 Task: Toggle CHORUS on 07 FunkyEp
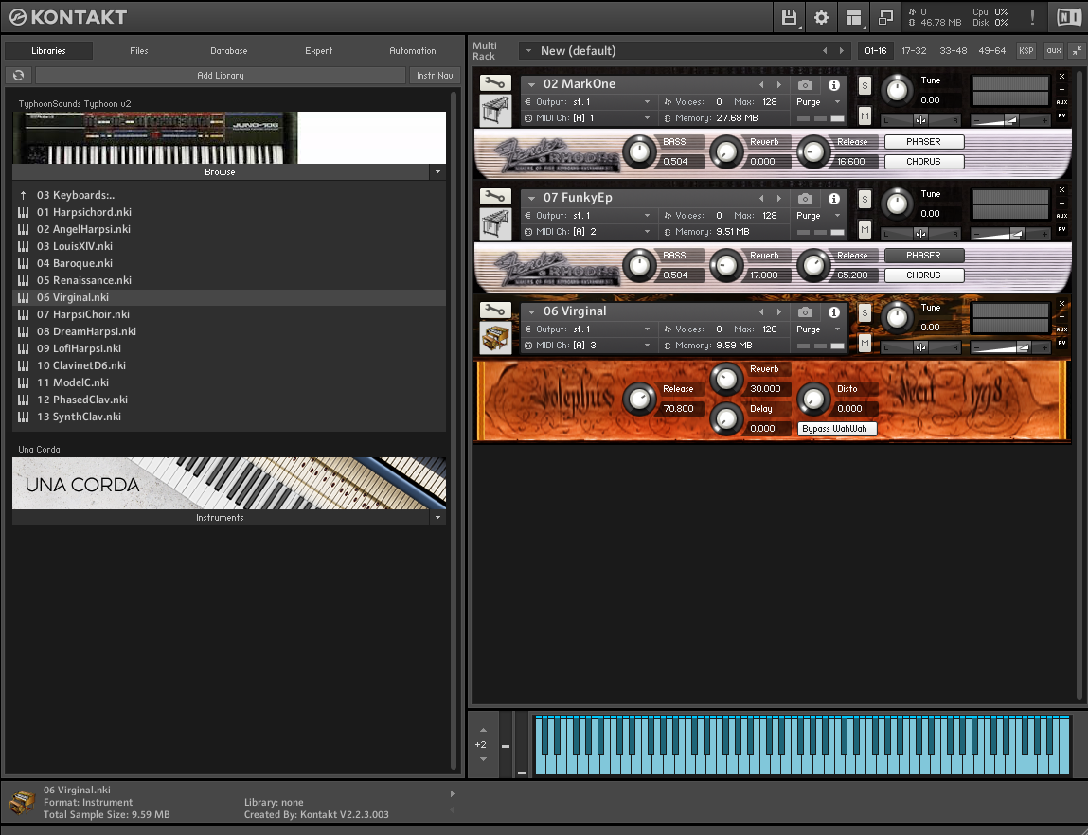[x=923, y=275]
